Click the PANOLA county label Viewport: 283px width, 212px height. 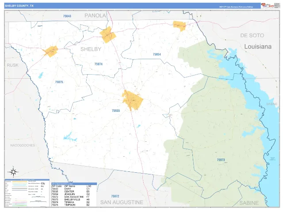point(96,15)
